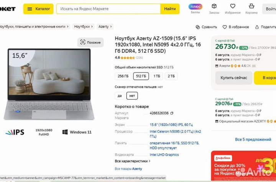
Task: Open Ноутбуки breadcrumb item
Action: [82, 27]
